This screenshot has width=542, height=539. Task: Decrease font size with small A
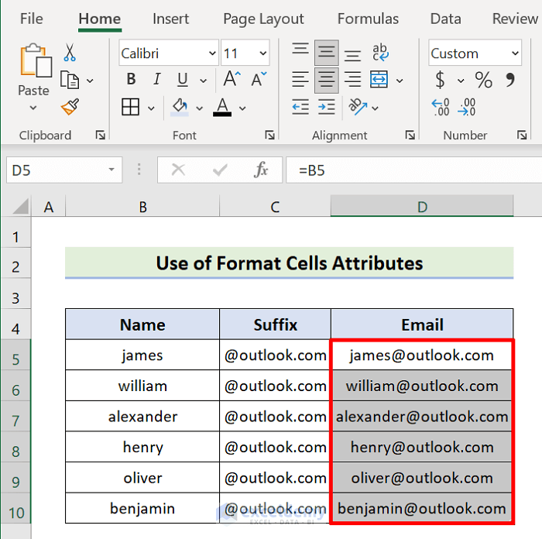click(x=259, y=79)
